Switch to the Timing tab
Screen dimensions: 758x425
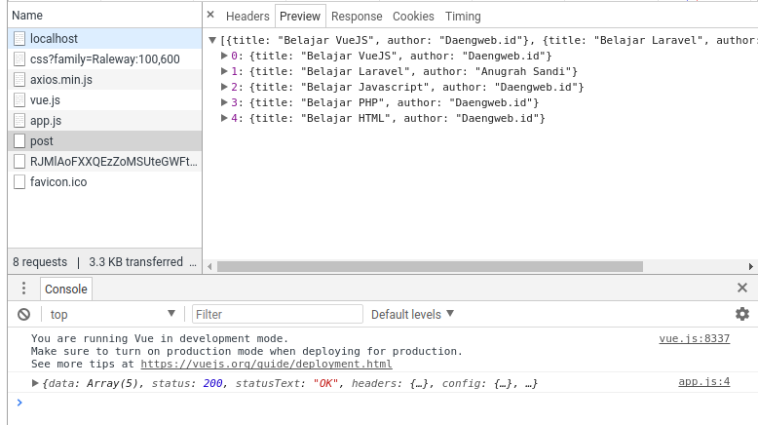[x=463, y=17]
